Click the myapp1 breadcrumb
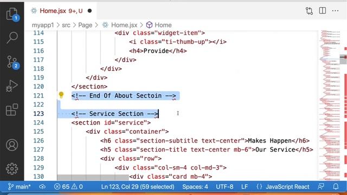 click(43, 25)
